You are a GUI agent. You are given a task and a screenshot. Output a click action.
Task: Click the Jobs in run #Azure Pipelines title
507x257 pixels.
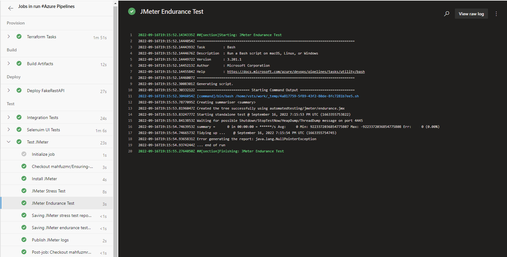(x=46, y=6)
